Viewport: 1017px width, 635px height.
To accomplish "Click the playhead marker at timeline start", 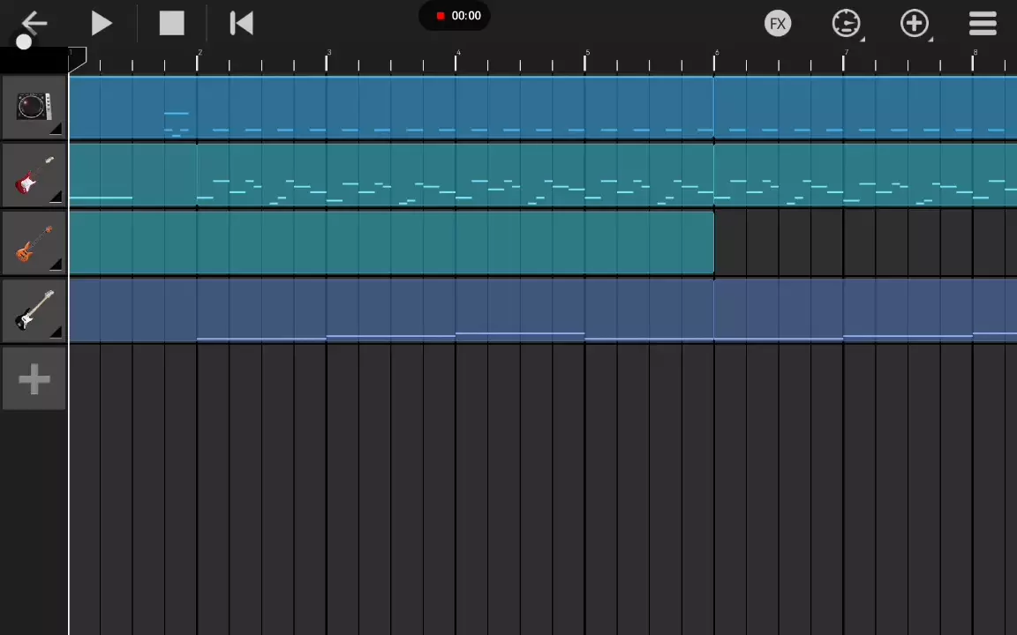I will pyautogui.click(x=78, y=60).
